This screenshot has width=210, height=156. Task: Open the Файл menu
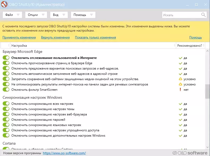[x=12, y=15]
